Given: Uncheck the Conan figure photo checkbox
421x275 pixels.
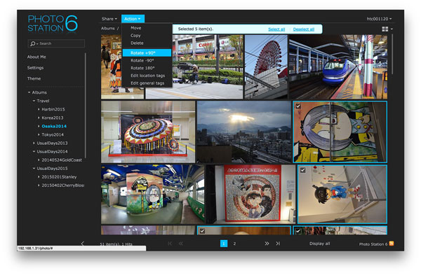Looking at the screenshot, I should 302,170.
